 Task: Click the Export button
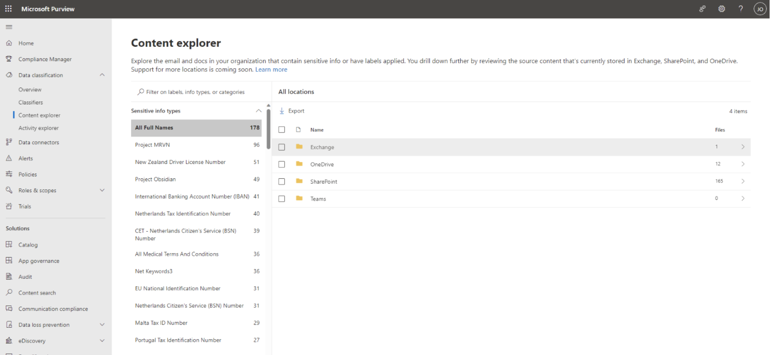pos(292,111)
